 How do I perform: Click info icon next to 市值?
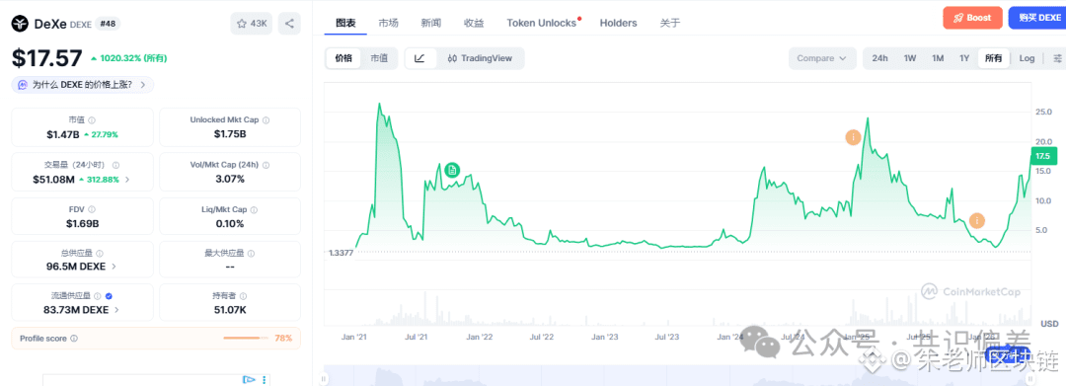click(x=92, y=119)
